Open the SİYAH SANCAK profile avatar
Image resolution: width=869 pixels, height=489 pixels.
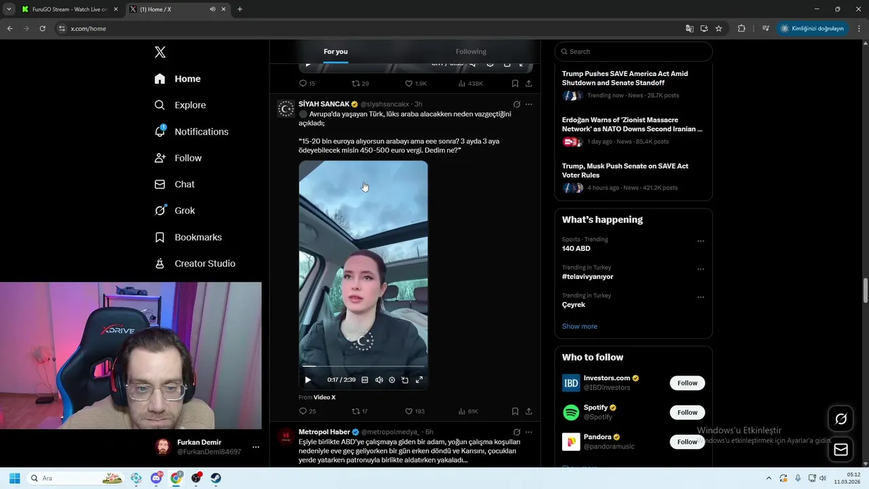(286, 109)
